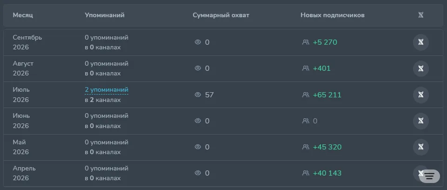Click '0 упоминаний' in the Май row
Screen dimensions: 447x190
[107, 142]
